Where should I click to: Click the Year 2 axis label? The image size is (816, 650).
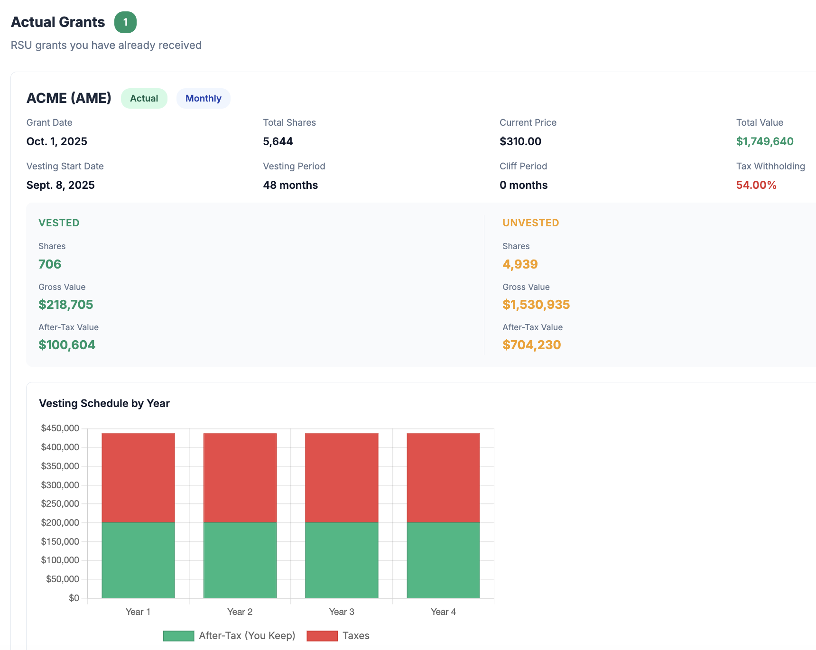pos(240,612)
